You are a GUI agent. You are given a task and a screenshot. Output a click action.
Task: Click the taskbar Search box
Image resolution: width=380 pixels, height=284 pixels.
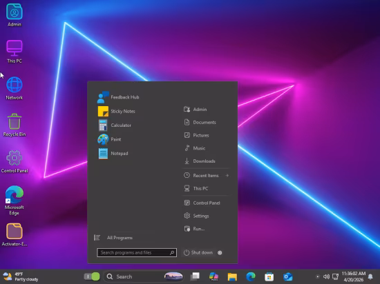click(x=144, y=276)
